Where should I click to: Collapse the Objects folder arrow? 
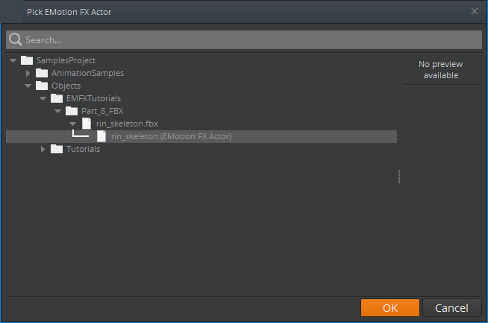pos(28,86)
